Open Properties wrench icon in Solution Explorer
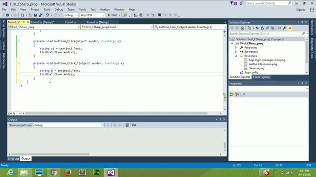 pyautogui.click(x=284, y=28)
